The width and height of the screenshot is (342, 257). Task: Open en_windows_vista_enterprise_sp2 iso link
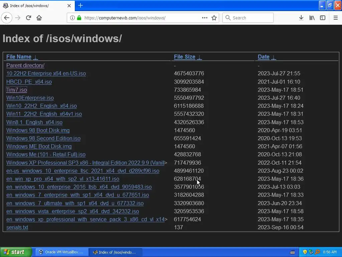click(x=72, y=211)
